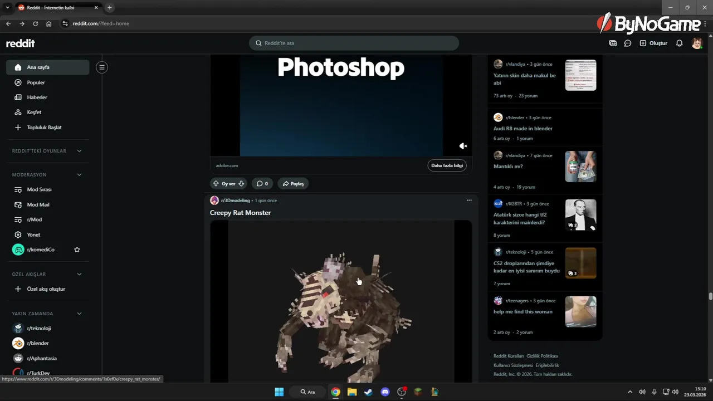The height and width of the screenshot is (401, 713).
Task: Open Gizlilik Politikası footer link
Action: point(542,356)
